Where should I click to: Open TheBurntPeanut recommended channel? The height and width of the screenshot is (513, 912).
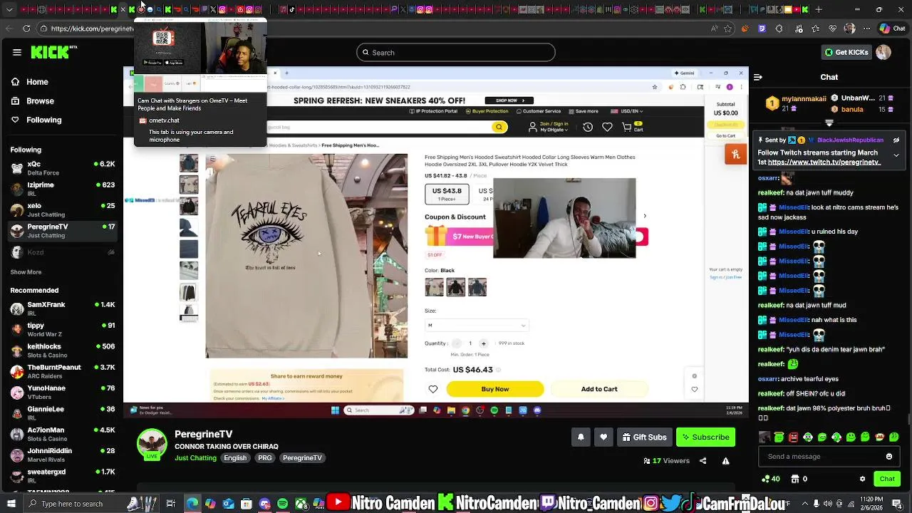(62, 371)
